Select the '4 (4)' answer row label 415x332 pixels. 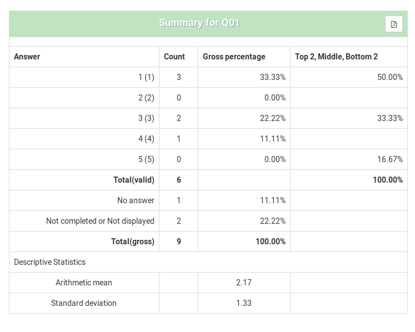[146, 139]
